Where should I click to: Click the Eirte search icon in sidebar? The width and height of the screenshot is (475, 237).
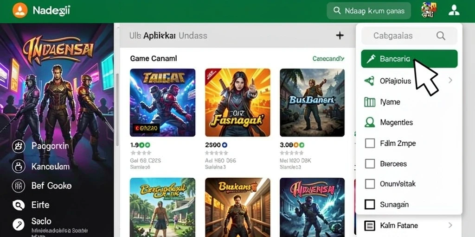(19, 205)
